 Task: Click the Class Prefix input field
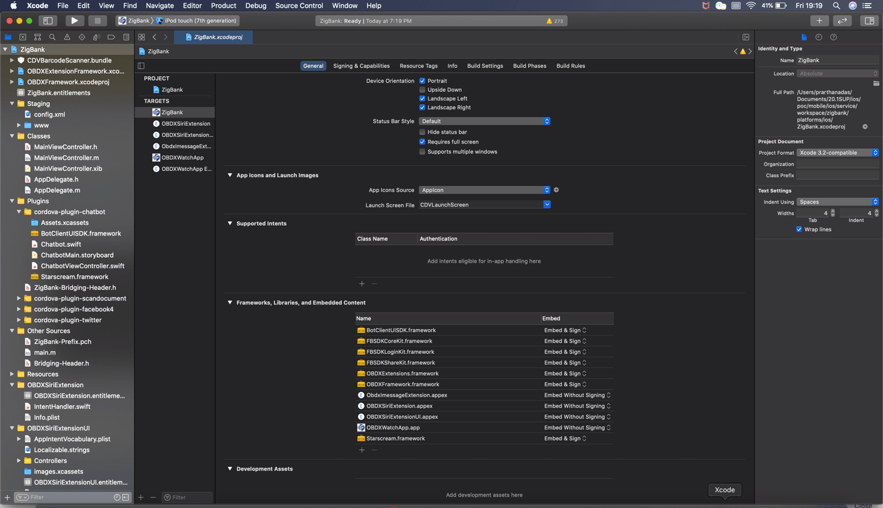837,175
